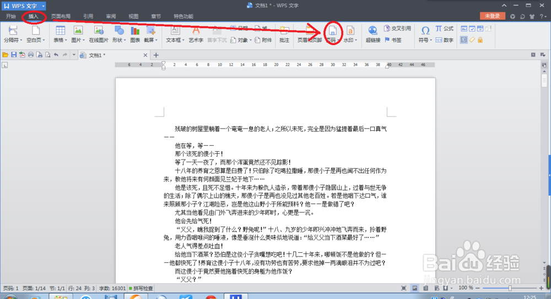Insert a bookmark (书签)
Image resolution: width=551 pixels, height=299 pixels.
(393, 40)
